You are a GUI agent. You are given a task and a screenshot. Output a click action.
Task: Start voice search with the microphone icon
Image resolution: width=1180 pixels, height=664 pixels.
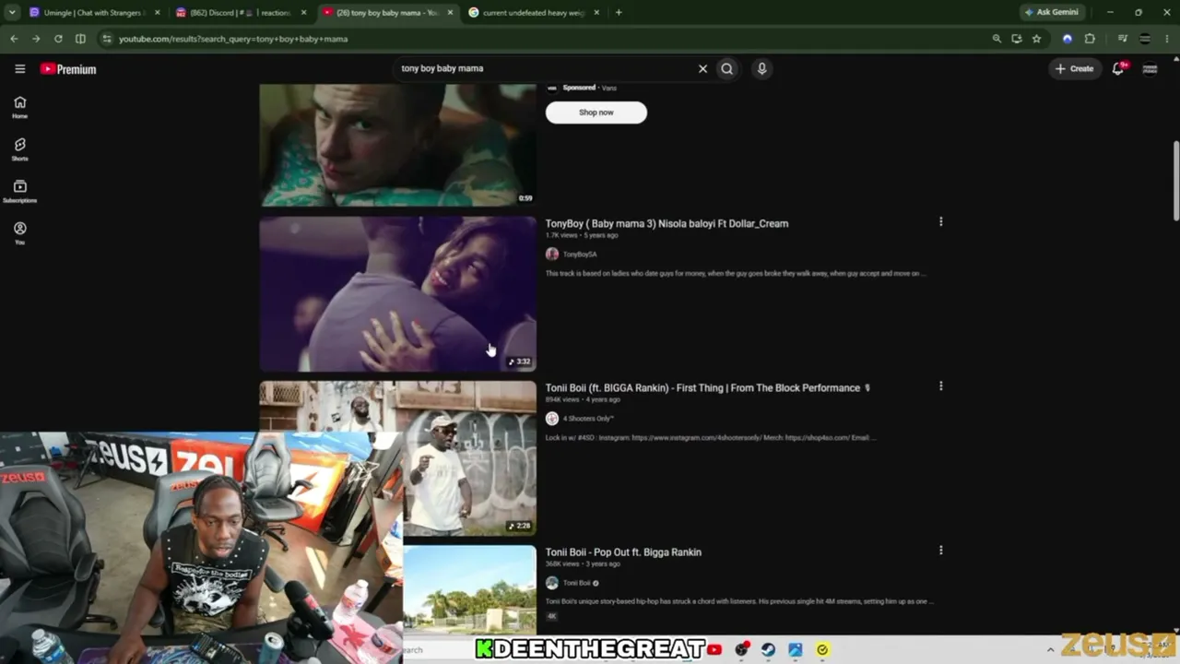761,68
